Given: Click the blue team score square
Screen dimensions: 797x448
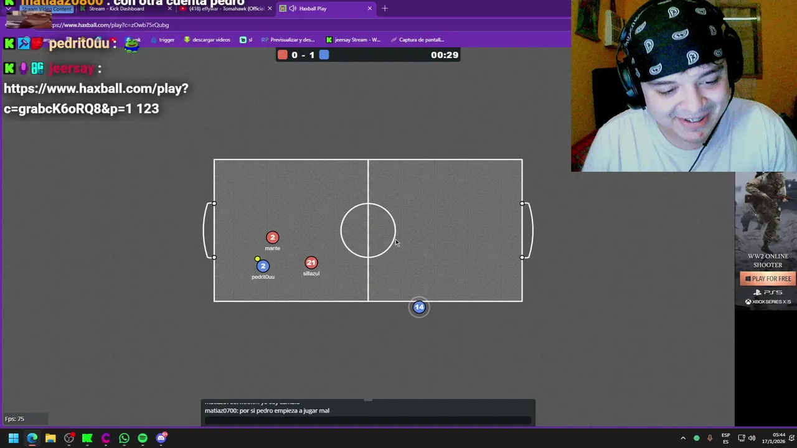Looking at the screenshot, I should [324, 55].
